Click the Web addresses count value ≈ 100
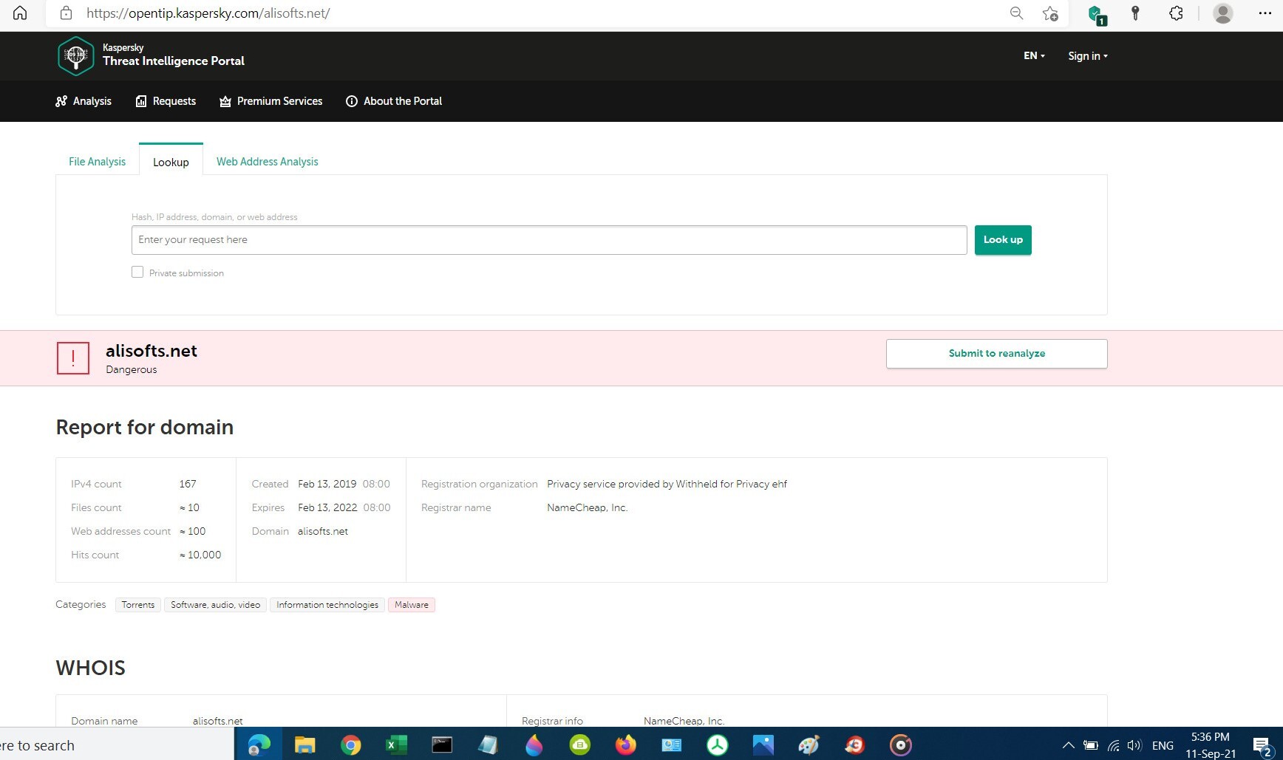Image resolution: width=1283 pixels, height=760 pixels. click(x=192, y=531)
